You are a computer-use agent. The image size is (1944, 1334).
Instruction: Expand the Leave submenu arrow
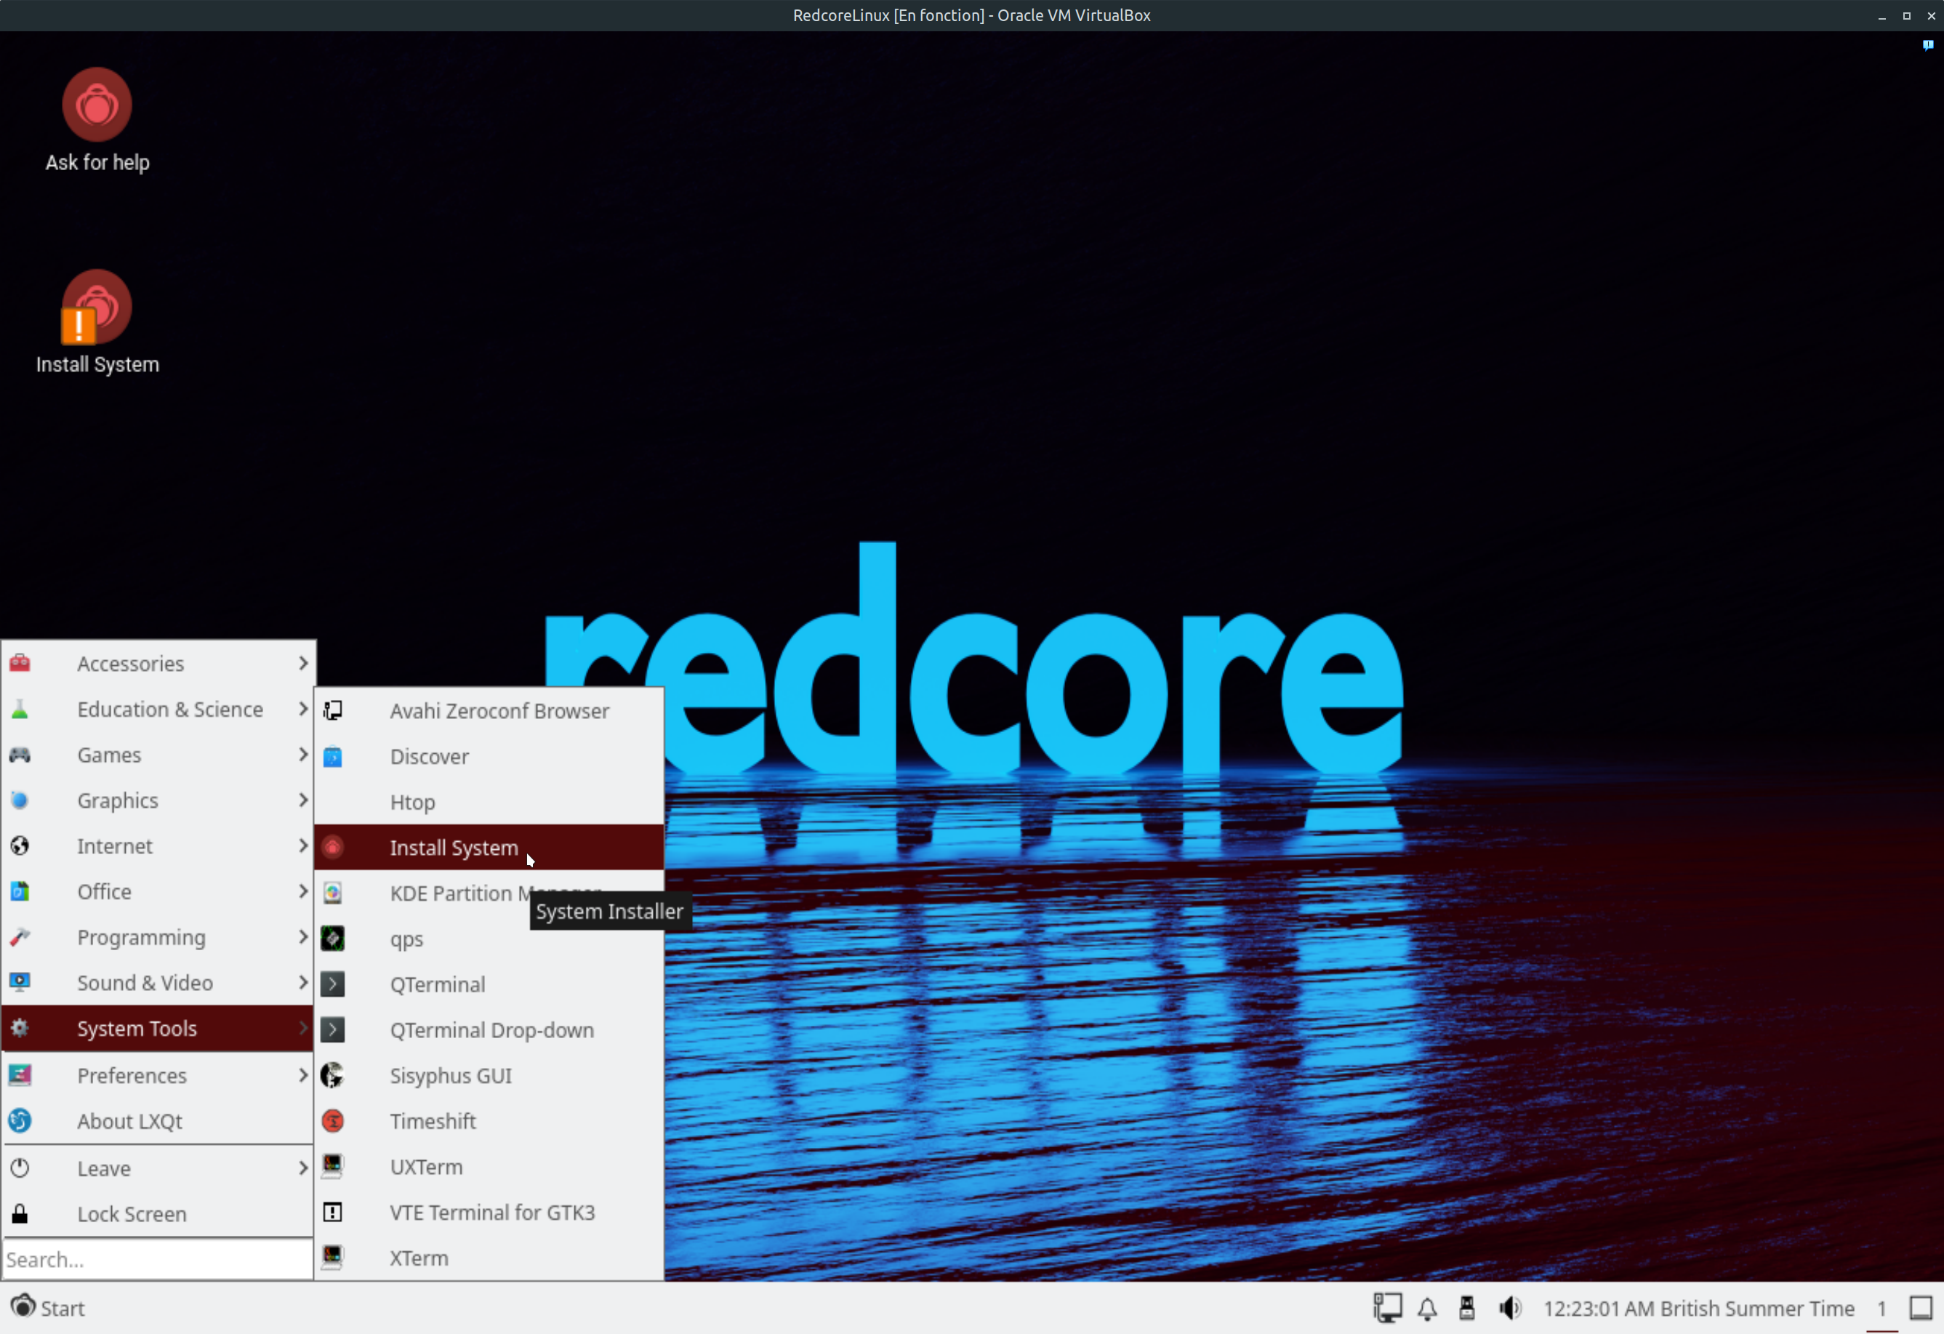point(303,1168)
